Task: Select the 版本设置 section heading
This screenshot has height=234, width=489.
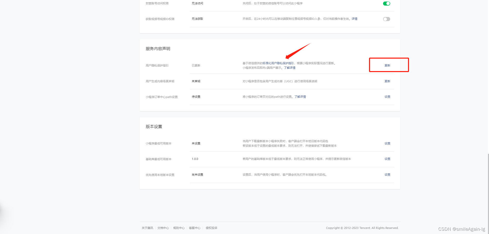Action: coord(154,127)
